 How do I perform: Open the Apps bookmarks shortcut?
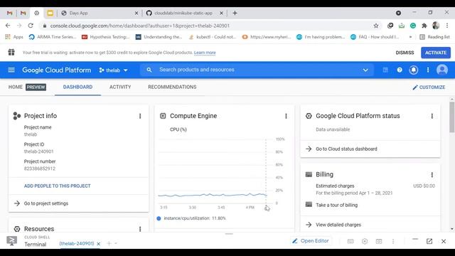[x=14, y=37]
